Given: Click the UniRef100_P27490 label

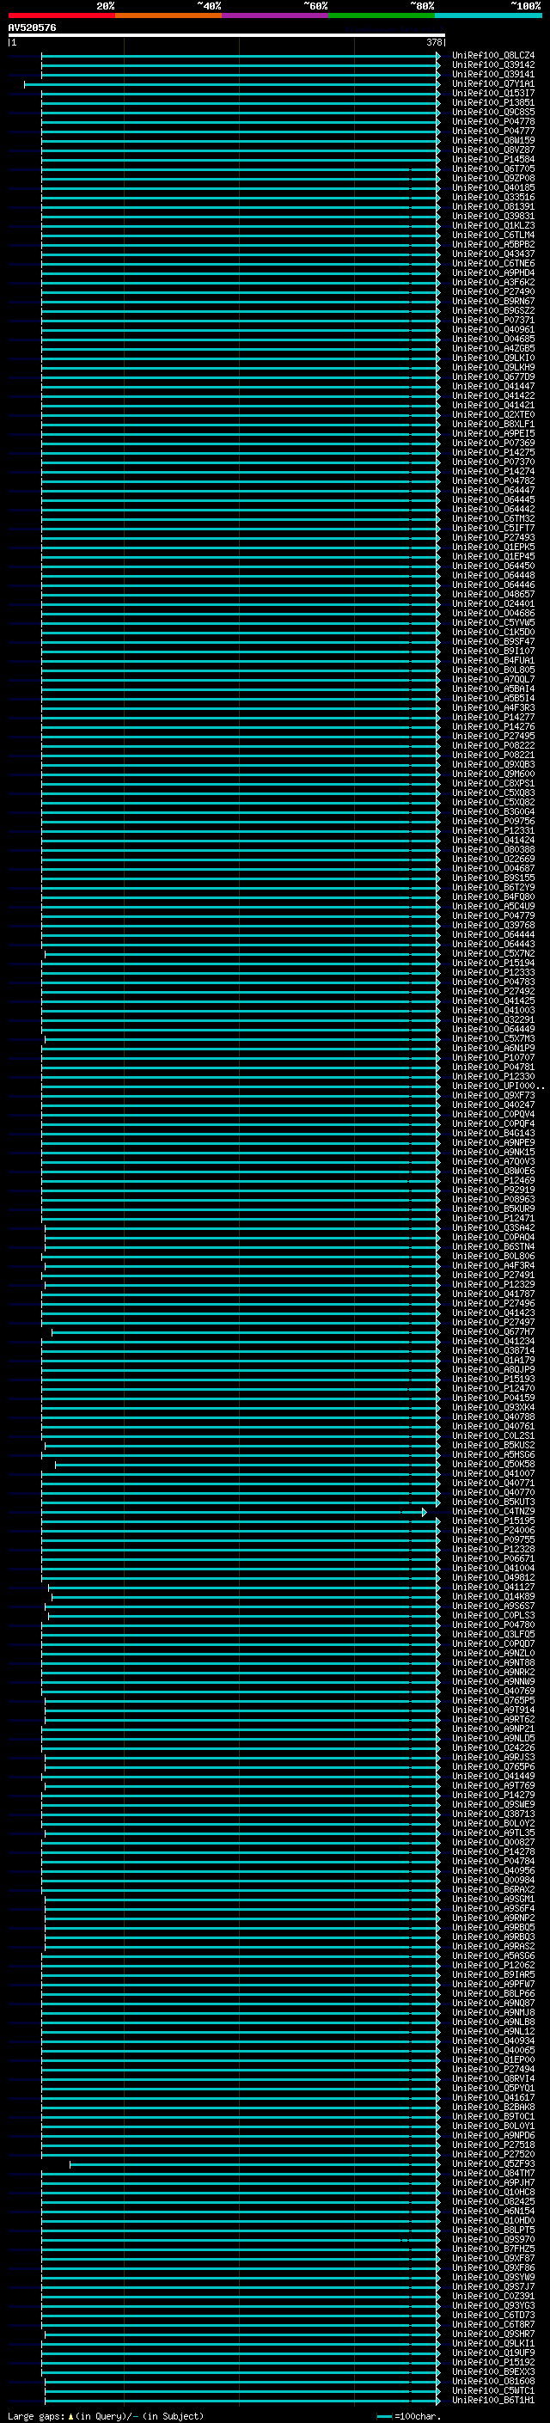Looking at the screenshot, I should click(493, 291).
